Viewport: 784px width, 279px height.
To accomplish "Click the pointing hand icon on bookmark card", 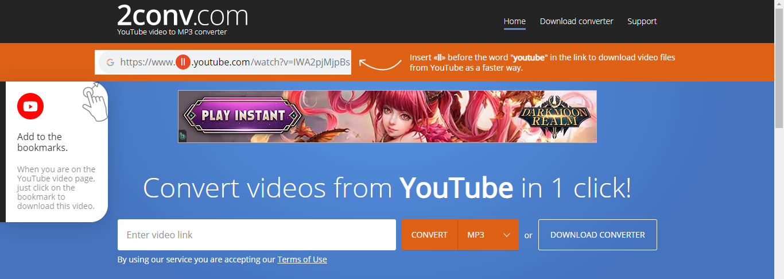I will click(95, 102).
